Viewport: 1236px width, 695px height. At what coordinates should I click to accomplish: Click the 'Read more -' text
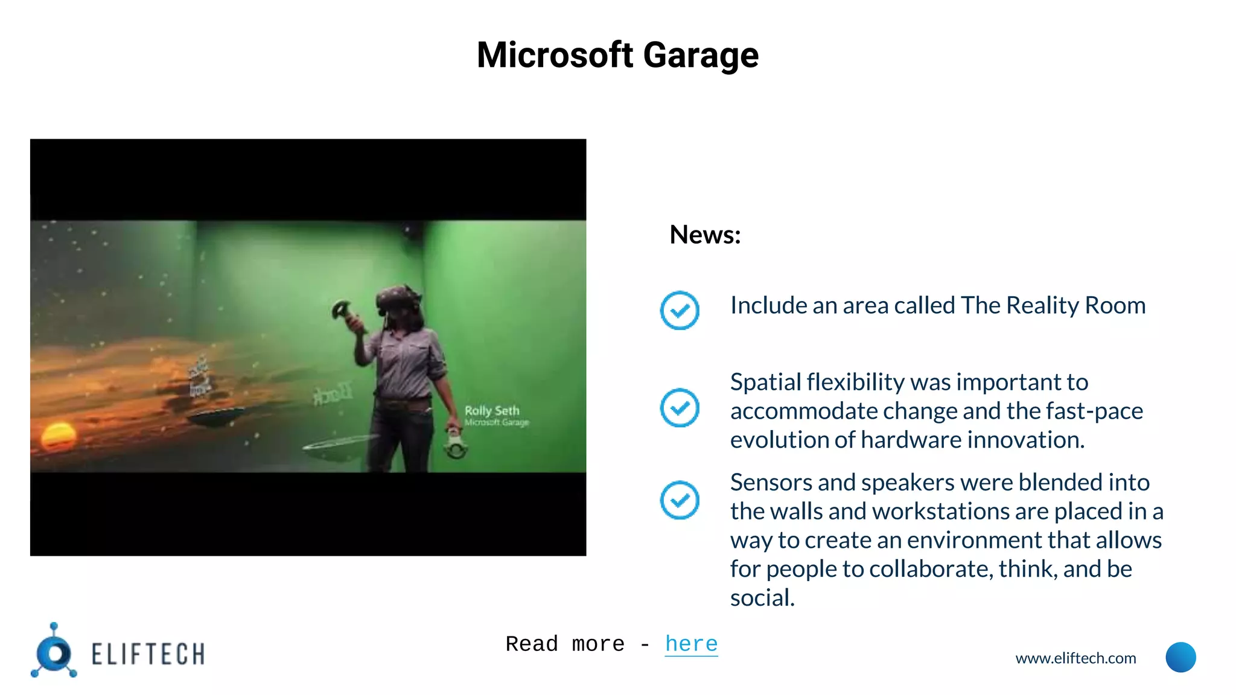pyautogui.click(x=578, y=644)
